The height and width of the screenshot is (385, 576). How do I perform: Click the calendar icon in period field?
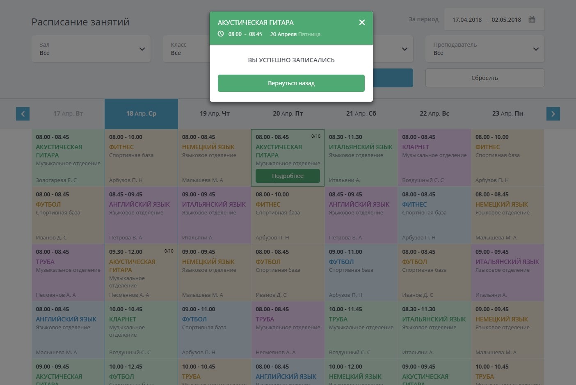532,19
